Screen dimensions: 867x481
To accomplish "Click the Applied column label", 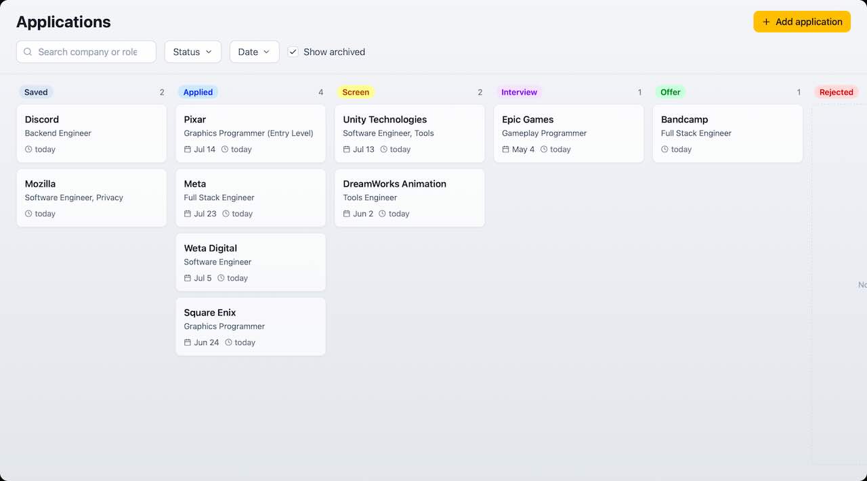I will [x=198, y=92].
